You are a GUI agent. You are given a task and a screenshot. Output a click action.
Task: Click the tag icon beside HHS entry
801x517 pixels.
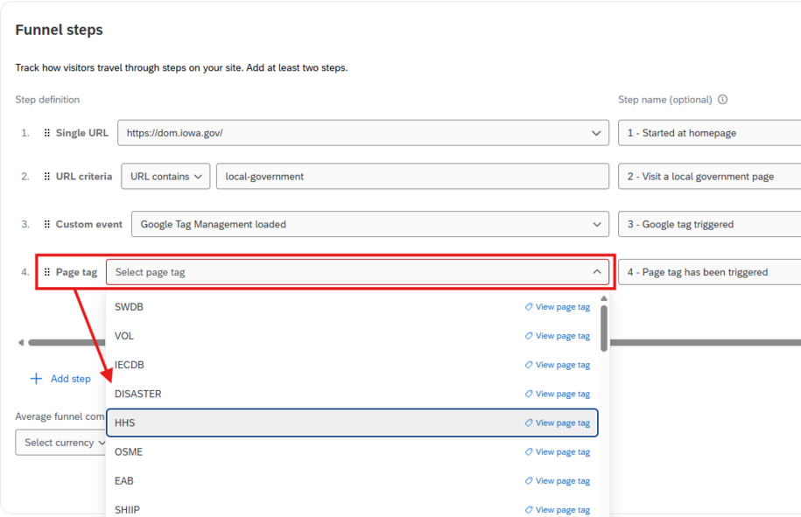click(529, 423)
